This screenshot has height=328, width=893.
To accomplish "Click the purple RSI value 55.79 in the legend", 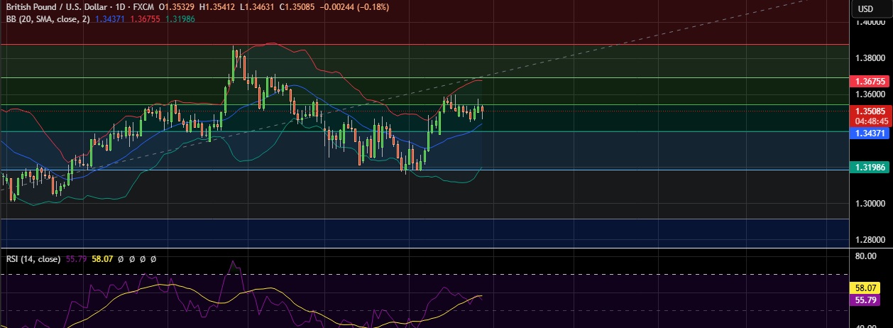I will point(76,259).
